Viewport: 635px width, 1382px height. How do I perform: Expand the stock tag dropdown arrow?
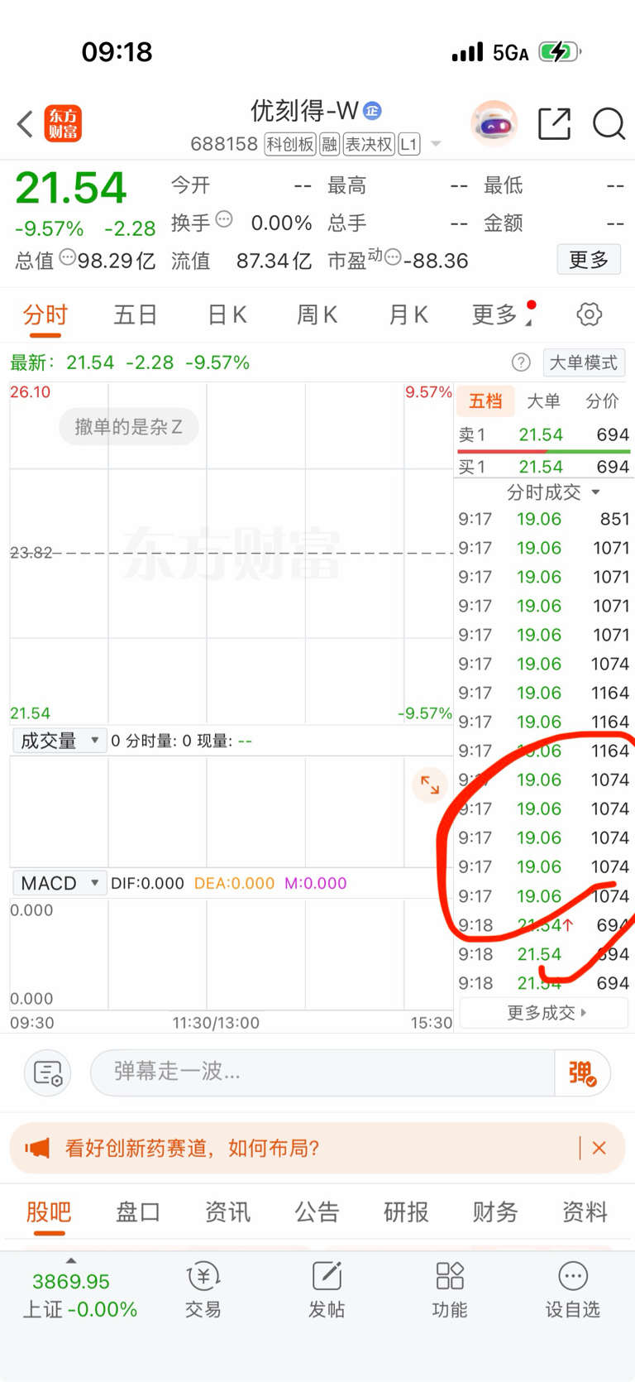click(436, 144)
